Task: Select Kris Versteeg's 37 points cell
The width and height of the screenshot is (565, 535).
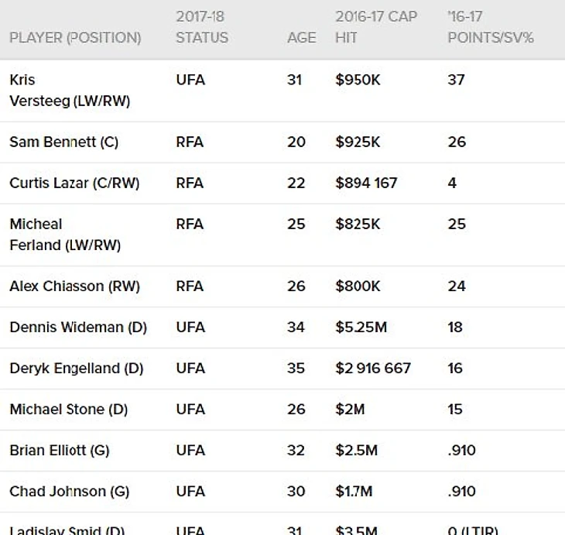Action: click(456, 80)
